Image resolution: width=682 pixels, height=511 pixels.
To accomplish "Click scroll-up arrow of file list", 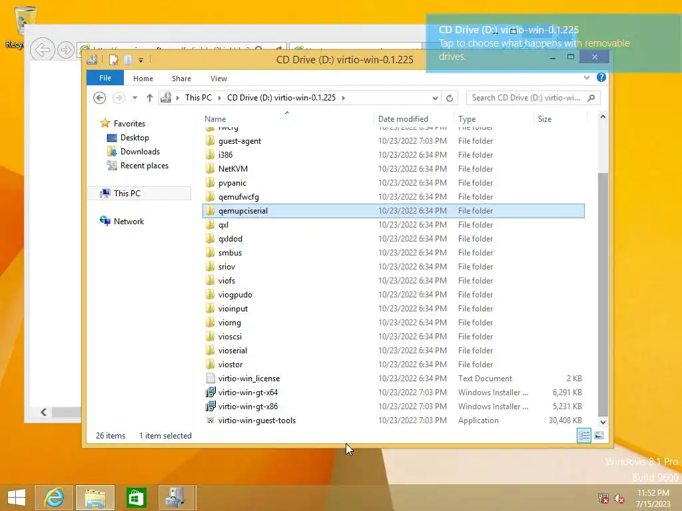I will pos(603,116).
